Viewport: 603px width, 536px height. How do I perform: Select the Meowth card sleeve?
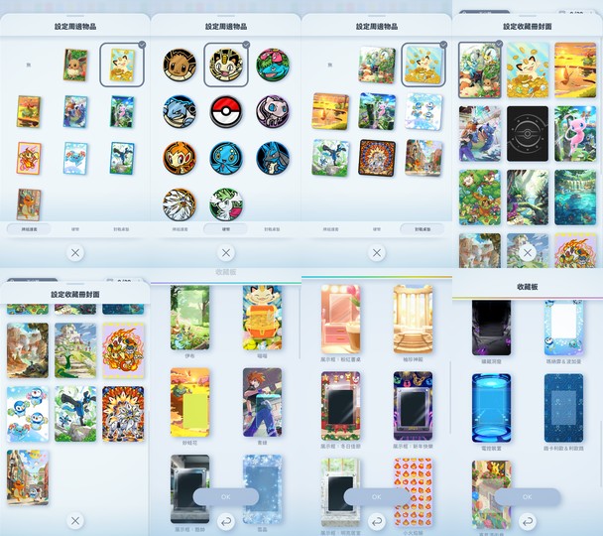(x=122, y=65)
